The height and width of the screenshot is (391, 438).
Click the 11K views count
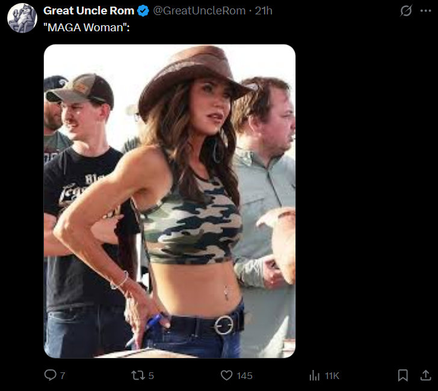[x=332, y=376]
